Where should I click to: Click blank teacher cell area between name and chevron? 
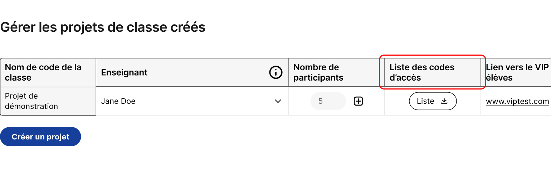point(204,101)
